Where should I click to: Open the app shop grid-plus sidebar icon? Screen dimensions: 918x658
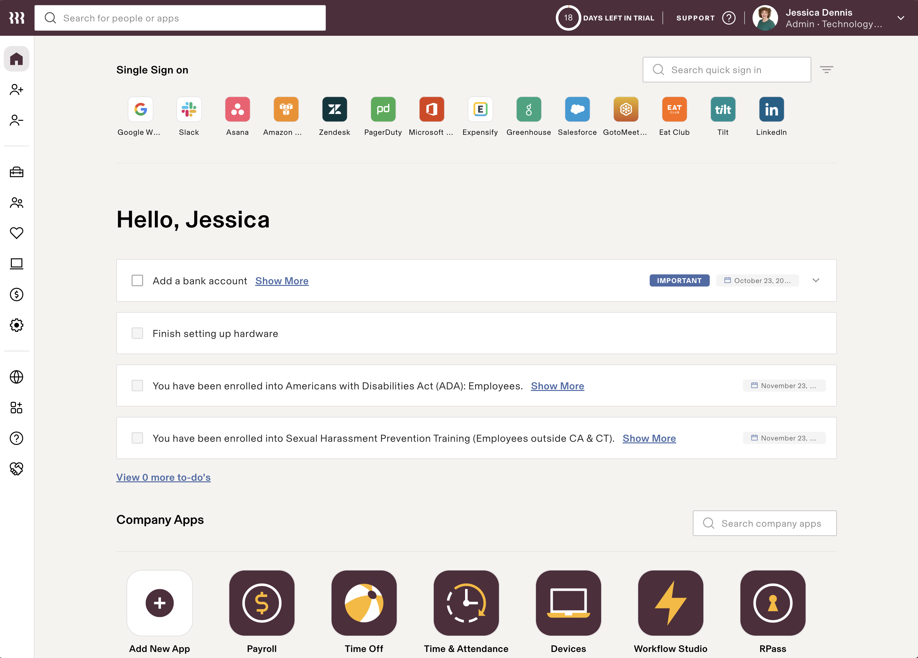click(x=17, y=408)
